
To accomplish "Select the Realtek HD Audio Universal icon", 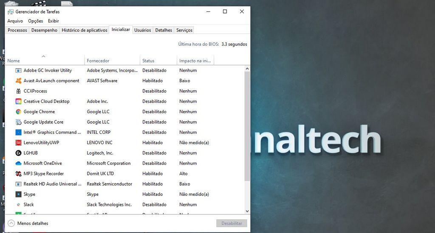I will pos(18,184).
